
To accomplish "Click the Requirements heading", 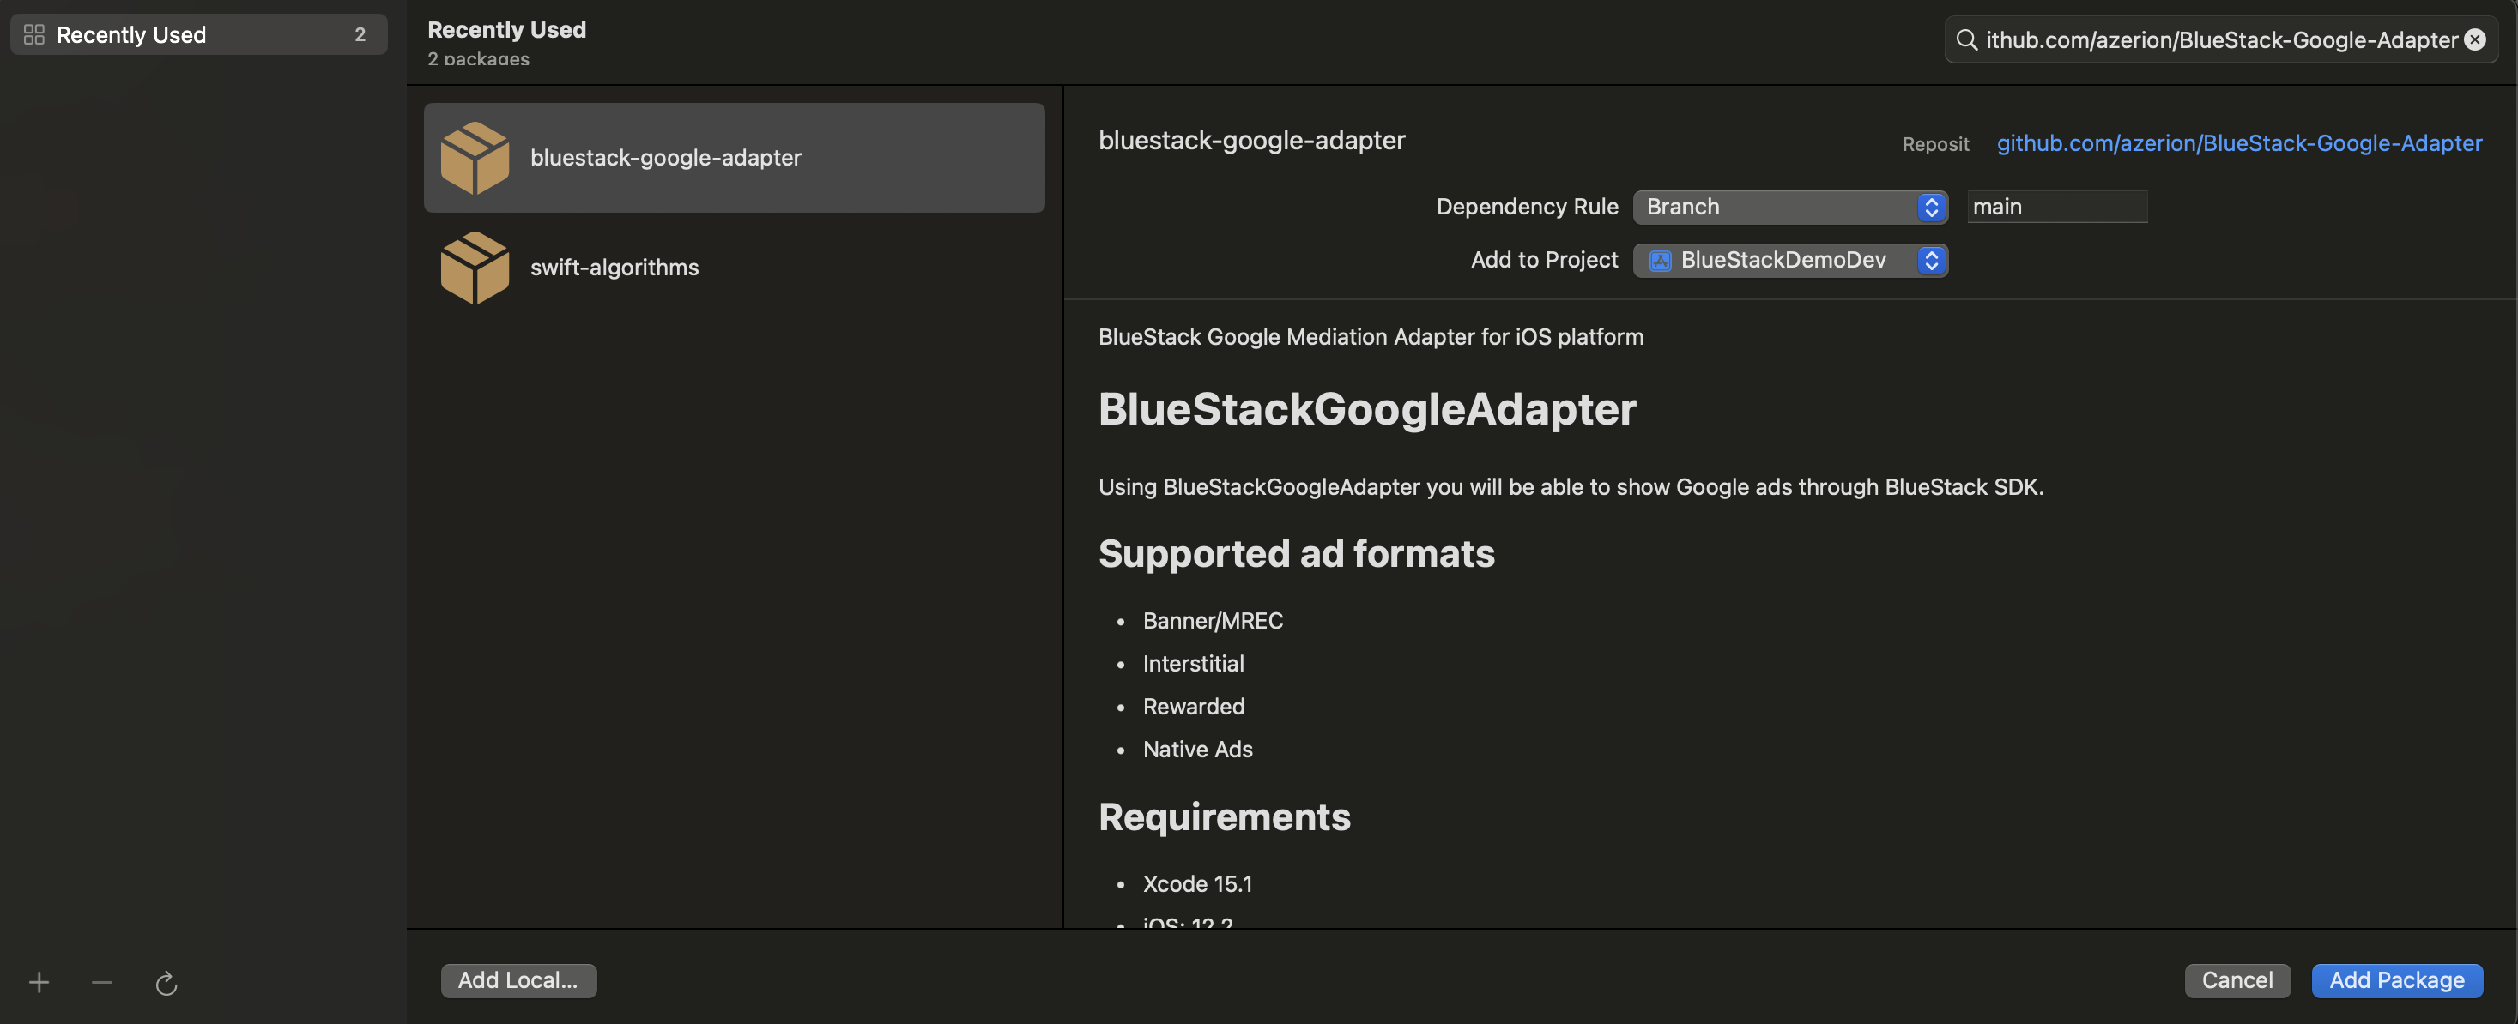I will (1224, 816).
